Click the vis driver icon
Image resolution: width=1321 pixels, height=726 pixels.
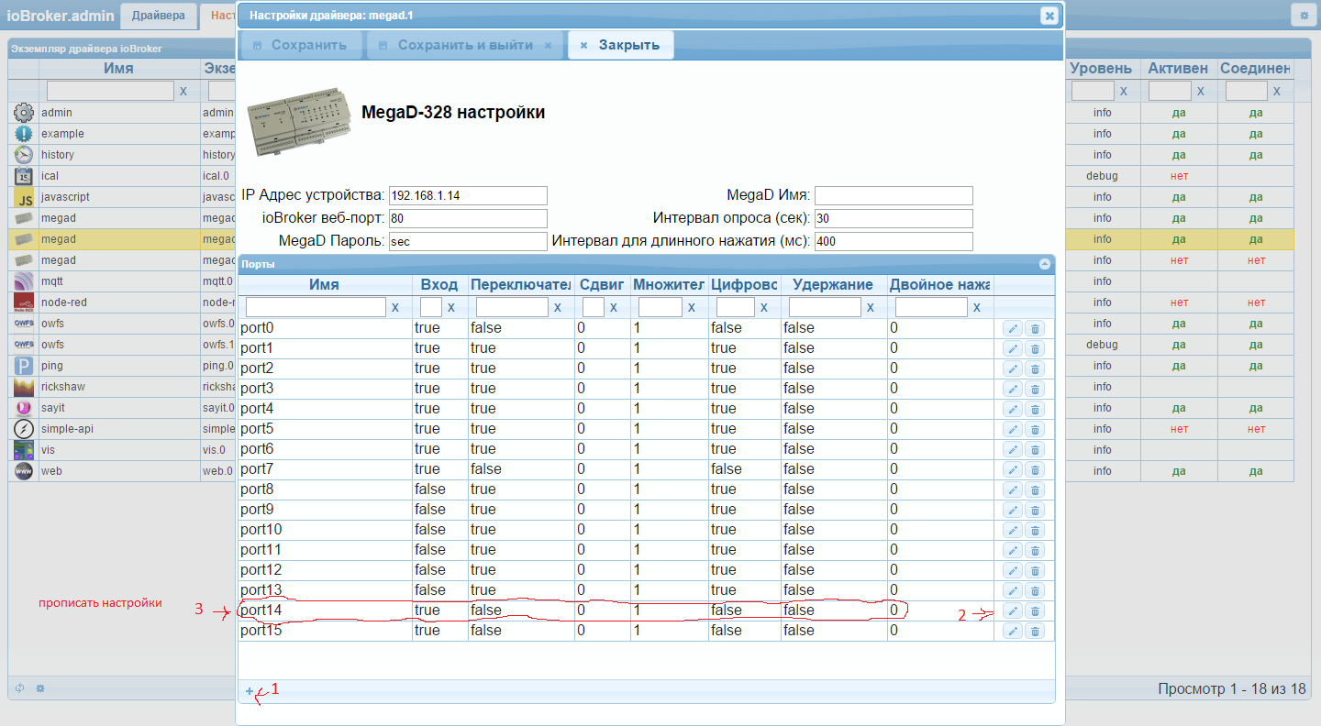click(x=24, y=450)
